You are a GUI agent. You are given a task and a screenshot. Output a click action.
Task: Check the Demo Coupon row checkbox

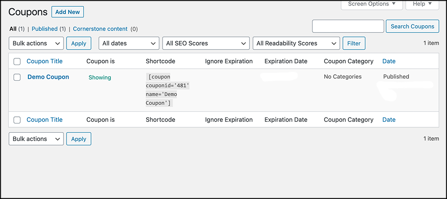tap(17, 77)
